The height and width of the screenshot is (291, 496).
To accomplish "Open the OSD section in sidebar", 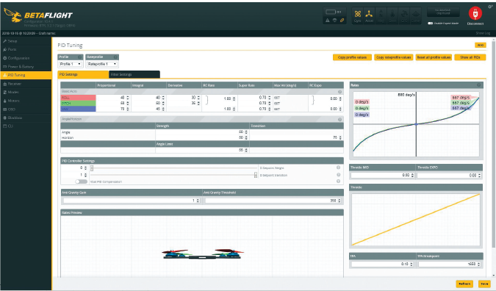I will pos(26,109).
